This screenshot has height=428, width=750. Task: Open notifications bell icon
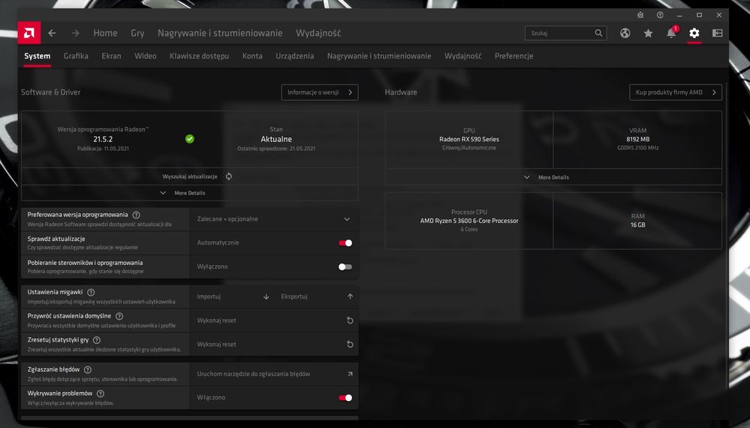pos(671,33)
